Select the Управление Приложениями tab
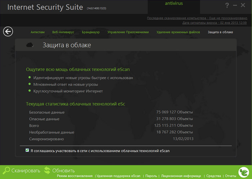Viewport: 252px width, 179px height. pos(128,32)
